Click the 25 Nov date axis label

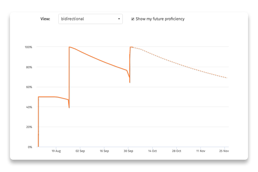click(224, 151)
